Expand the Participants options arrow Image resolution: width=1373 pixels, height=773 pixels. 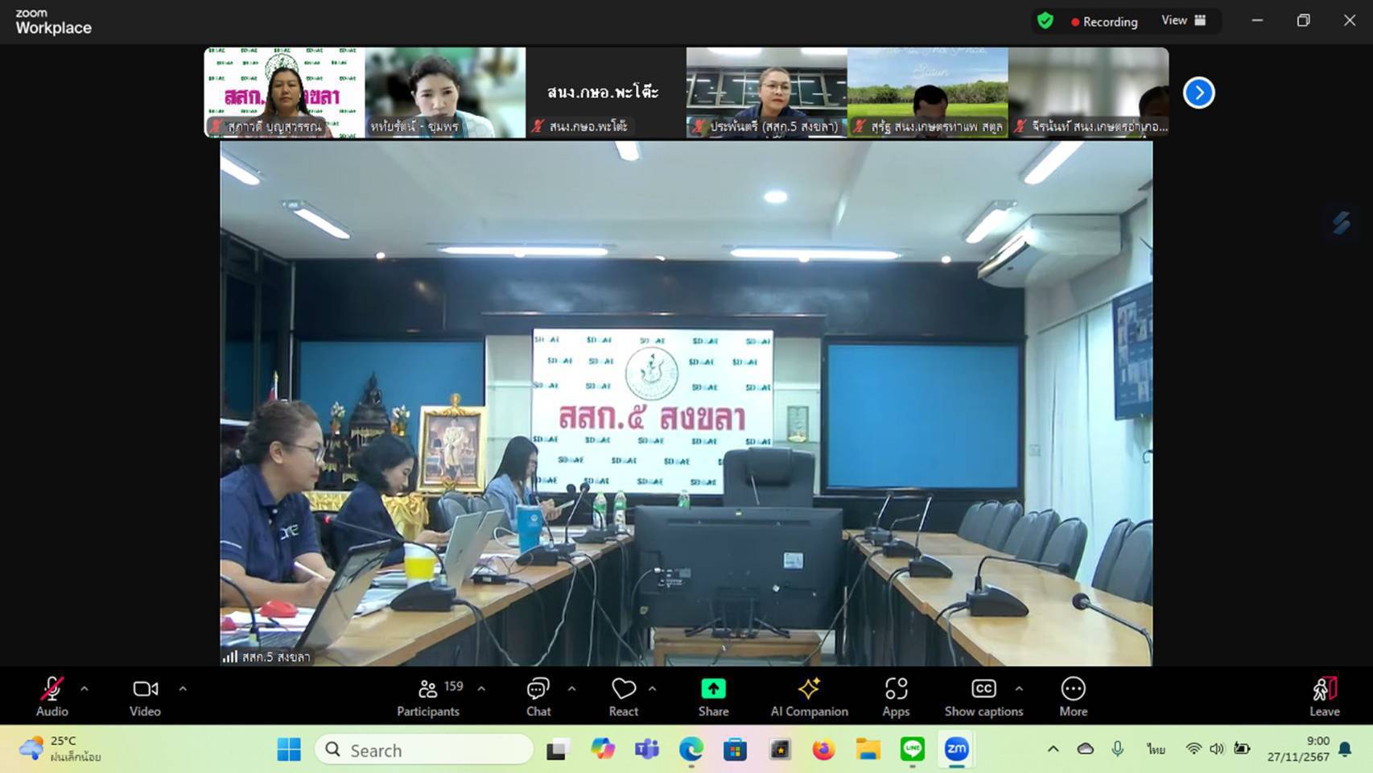(481, 689)
